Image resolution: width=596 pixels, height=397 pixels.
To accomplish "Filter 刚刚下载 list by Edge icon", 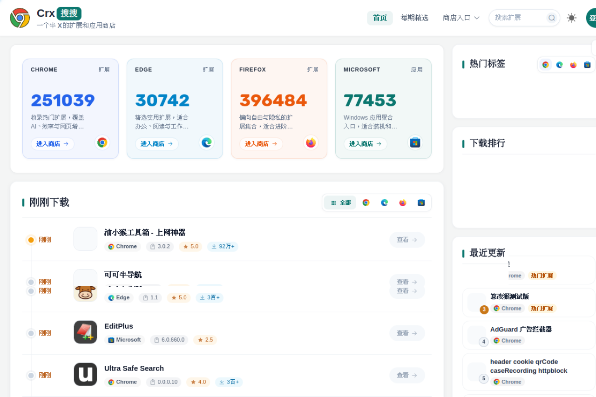I will pos(384,202).
